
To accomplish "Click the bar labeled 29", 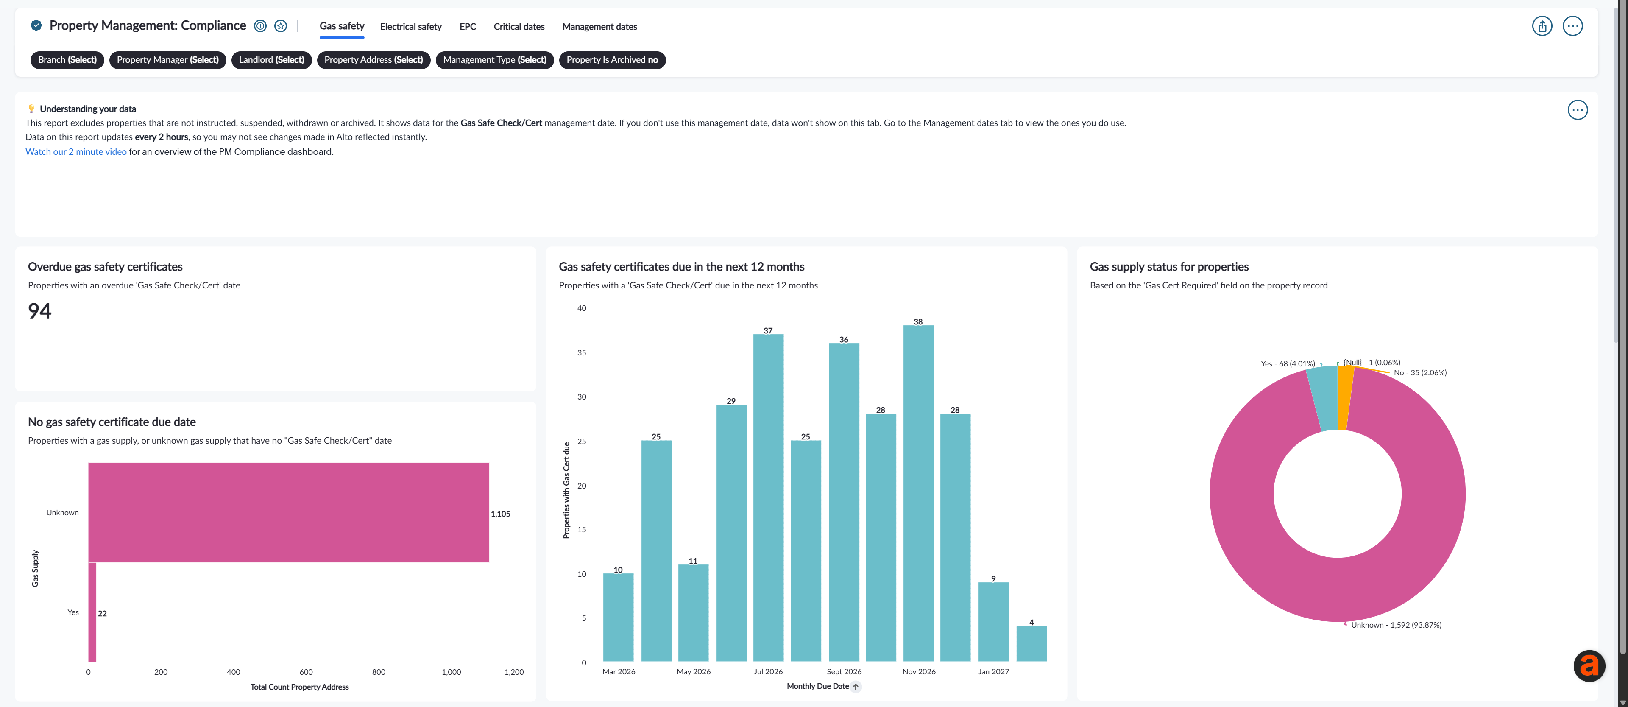I will (x=731, y=533).
